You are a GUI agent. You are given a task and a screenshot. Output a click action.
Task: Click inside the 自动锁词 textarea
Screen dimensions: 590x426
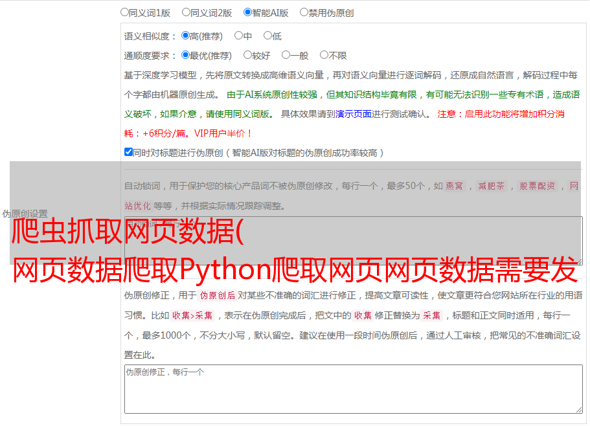click(x=354, y=241)
